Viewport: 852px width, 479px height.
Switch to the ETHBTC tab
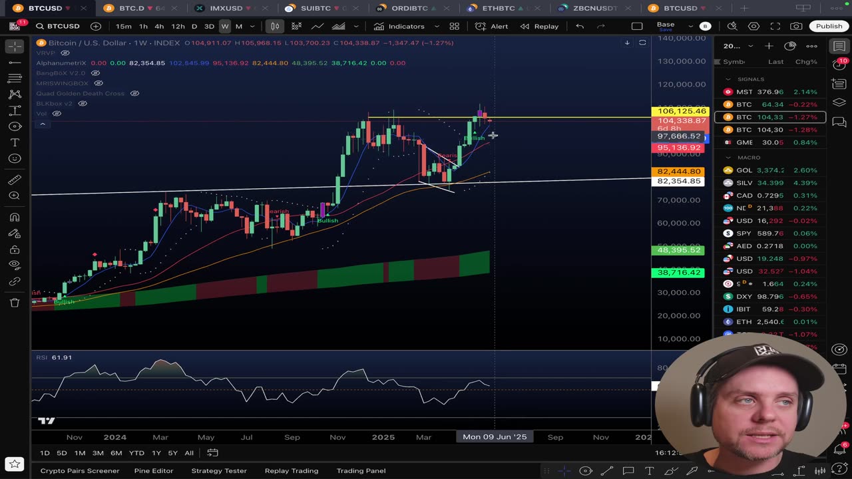(x=498, y=8)
